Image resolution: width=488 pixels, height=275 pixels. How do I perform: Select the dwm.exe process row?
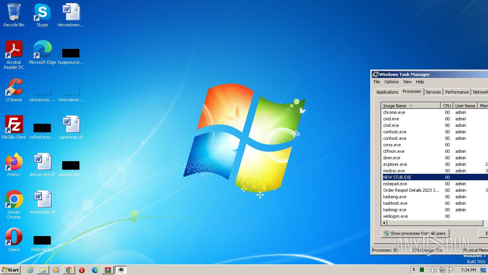click(x=435, y=158)
